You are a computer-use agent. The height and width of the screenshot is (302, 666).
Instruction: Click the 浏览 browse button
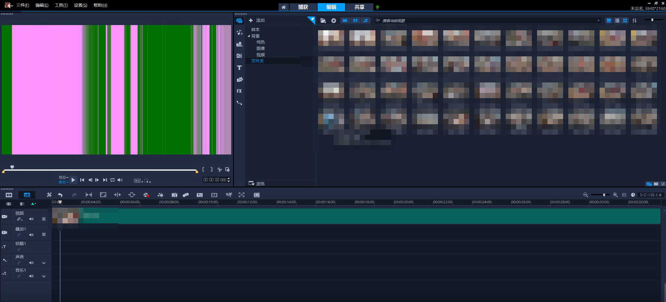[257, 183]
